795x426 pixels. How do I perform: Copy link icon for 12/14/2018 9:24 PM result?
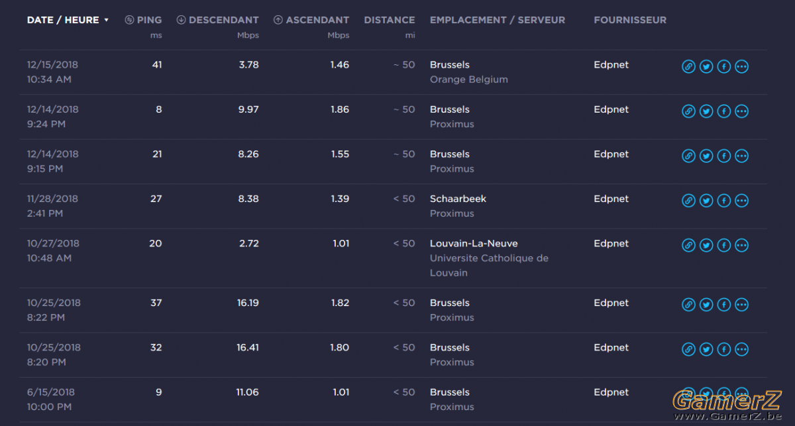(x=689, y=111)
